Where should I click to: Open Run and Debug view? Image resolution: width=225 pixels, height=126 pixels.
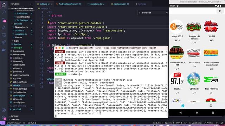tap(4, 27)
